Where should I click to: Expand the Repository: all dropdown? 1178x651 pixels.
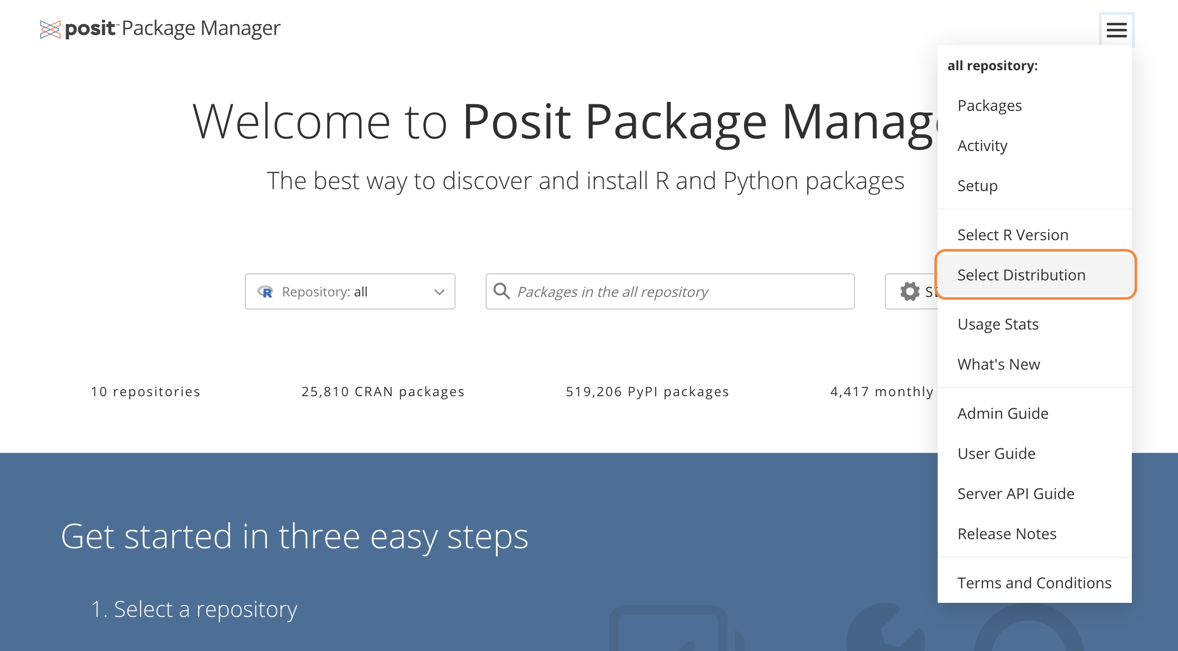click(350, 291)
